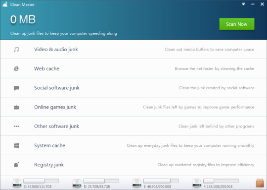Click 'Clean up everyday junk files' description
The width and height of the screenshot is (267, 190).
tap(190, 145)
